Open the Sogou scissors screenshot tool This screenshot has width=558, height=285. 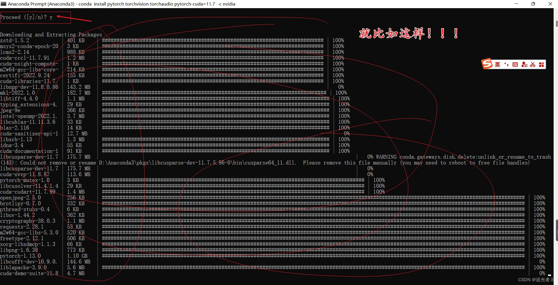tap(533, 65)
